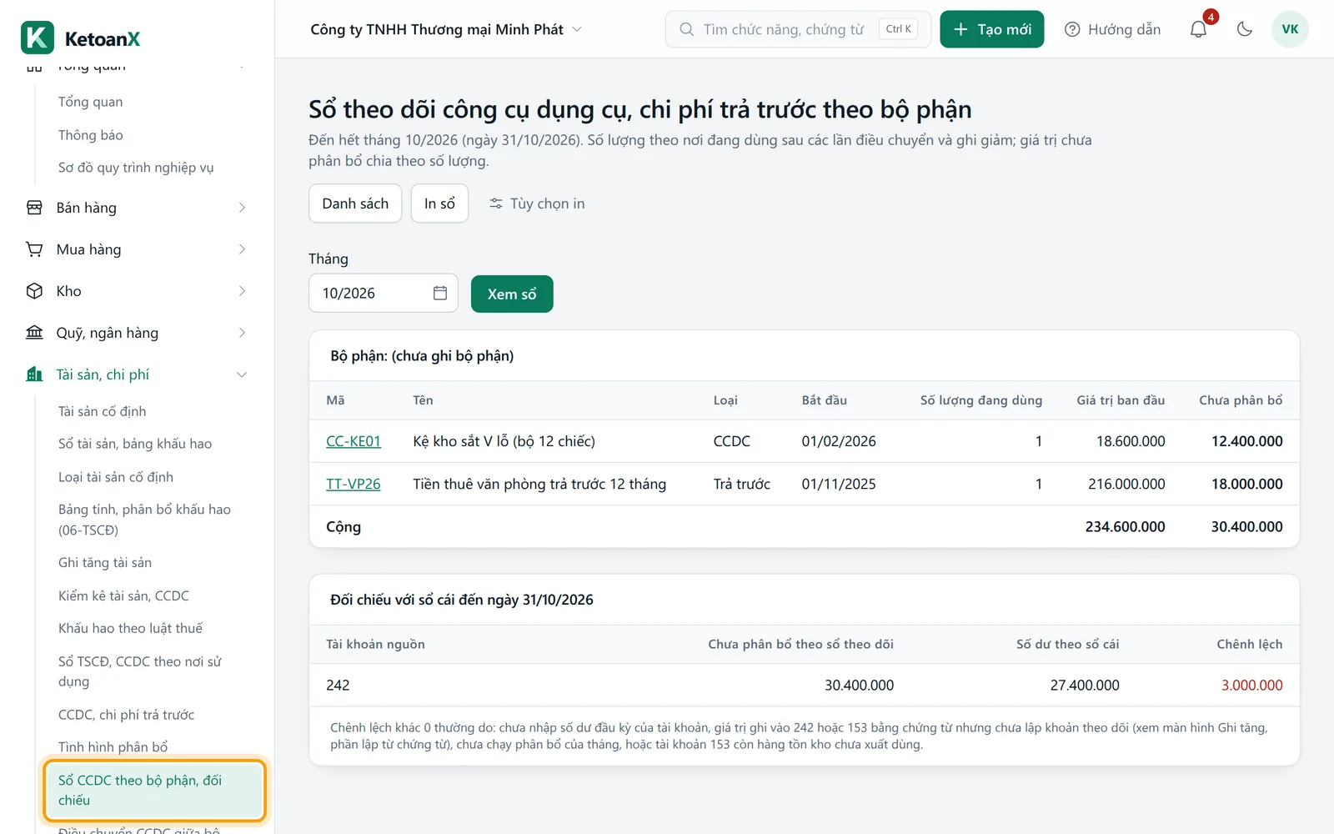This screenshot has width=1334, height=834.
Task: Click the Chênh lệch value 3.000.000
Action: click(1251, 685)
